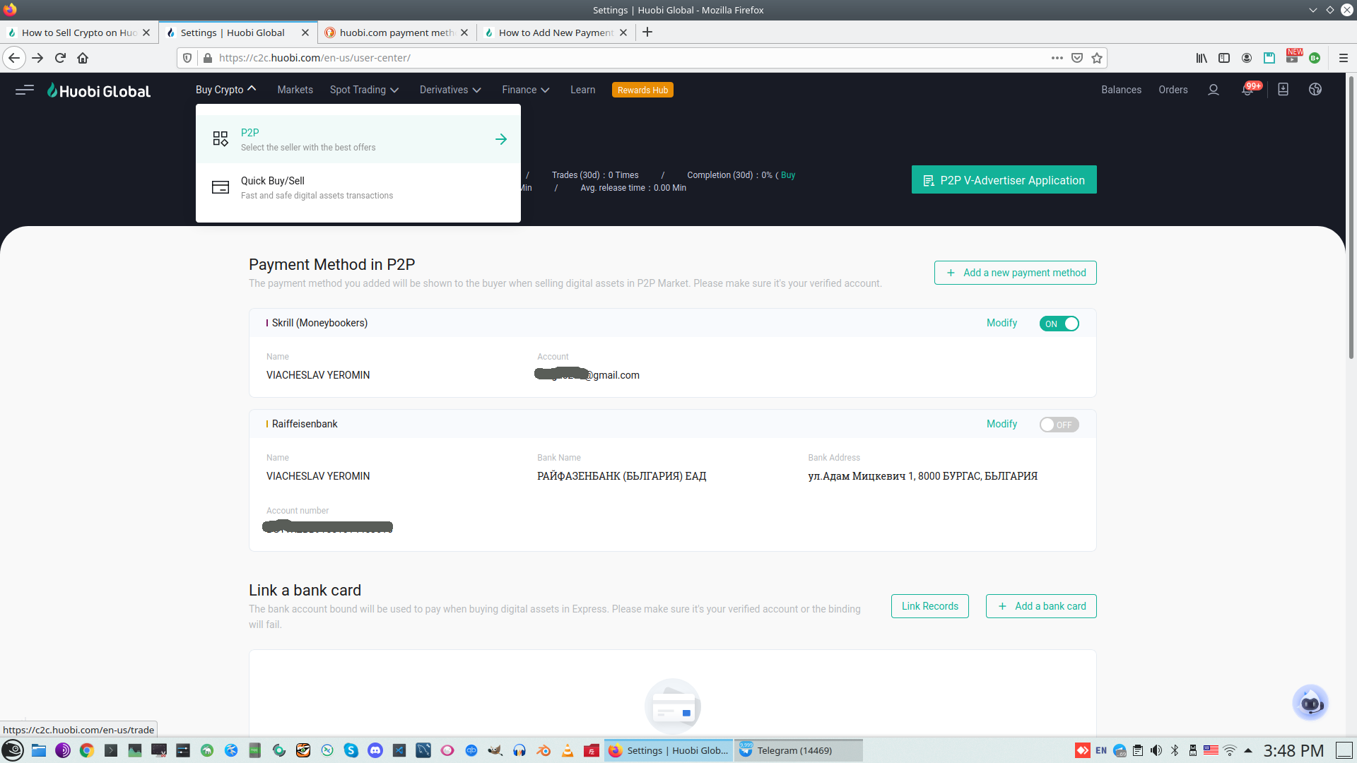Viewport: 1357px width, 763px height.
Task: Click Add a new payment method
Action: [x=1015, y=273]
